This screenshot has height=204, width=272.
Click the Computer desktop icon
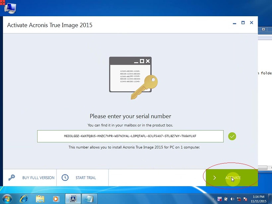pos(10,8)
